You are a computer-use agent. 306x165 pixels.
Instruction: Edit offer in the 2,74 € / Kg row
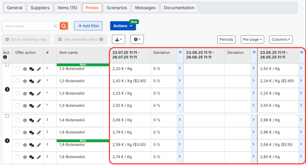39,157
